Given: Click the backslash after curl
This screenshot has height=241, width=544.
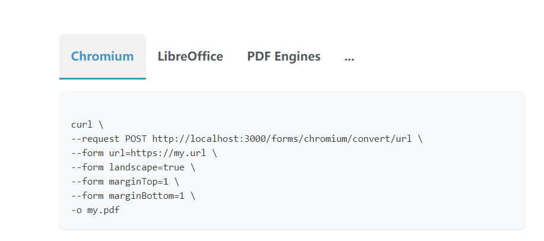Looking at the screenshot, I should pyautogui.click(x=101, y=125).
